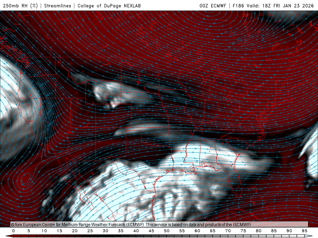This screenshot has height=238, width=318.
Task: Click the "250mb RH (%)" title text
Action: pos(20,6)
